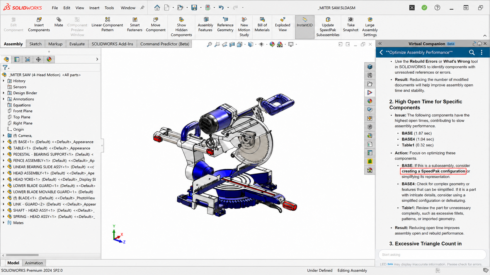Open the Help question mark icon
Screen dimensions: 490x275
tap(437, 8)
